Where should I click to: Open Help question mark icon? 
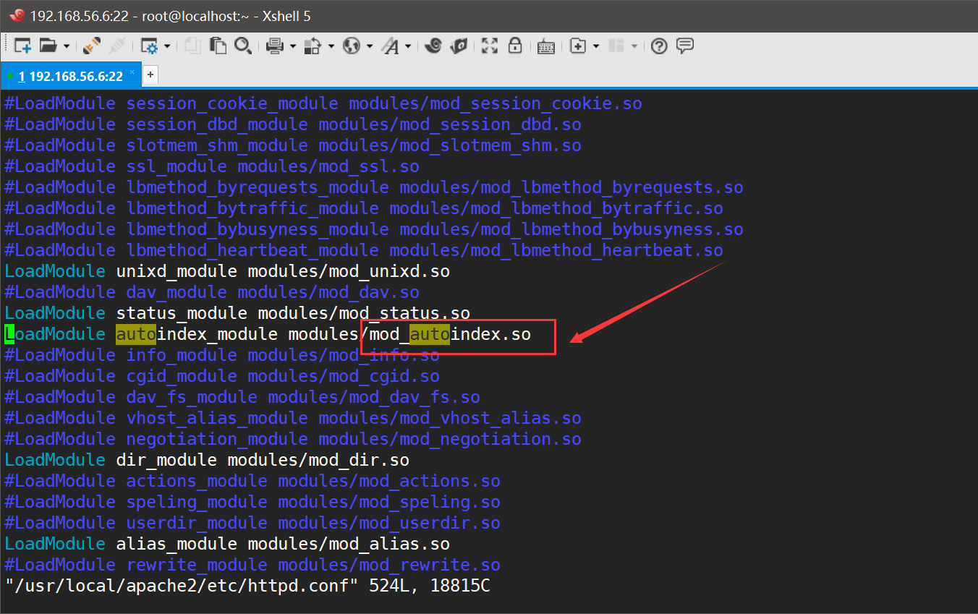click(x=659, y=46)
